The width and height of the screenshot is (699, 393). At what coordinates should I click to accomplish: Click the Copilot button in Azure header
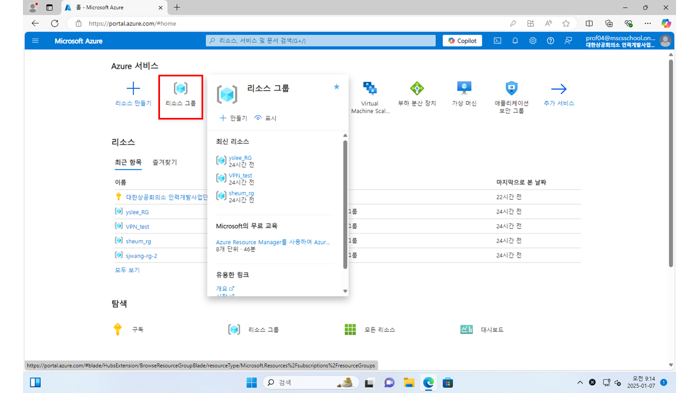(463, 41)
